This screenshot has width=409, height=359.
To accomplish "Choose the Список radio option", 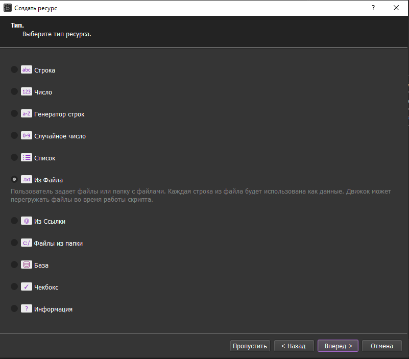I will tap(14, 158).
